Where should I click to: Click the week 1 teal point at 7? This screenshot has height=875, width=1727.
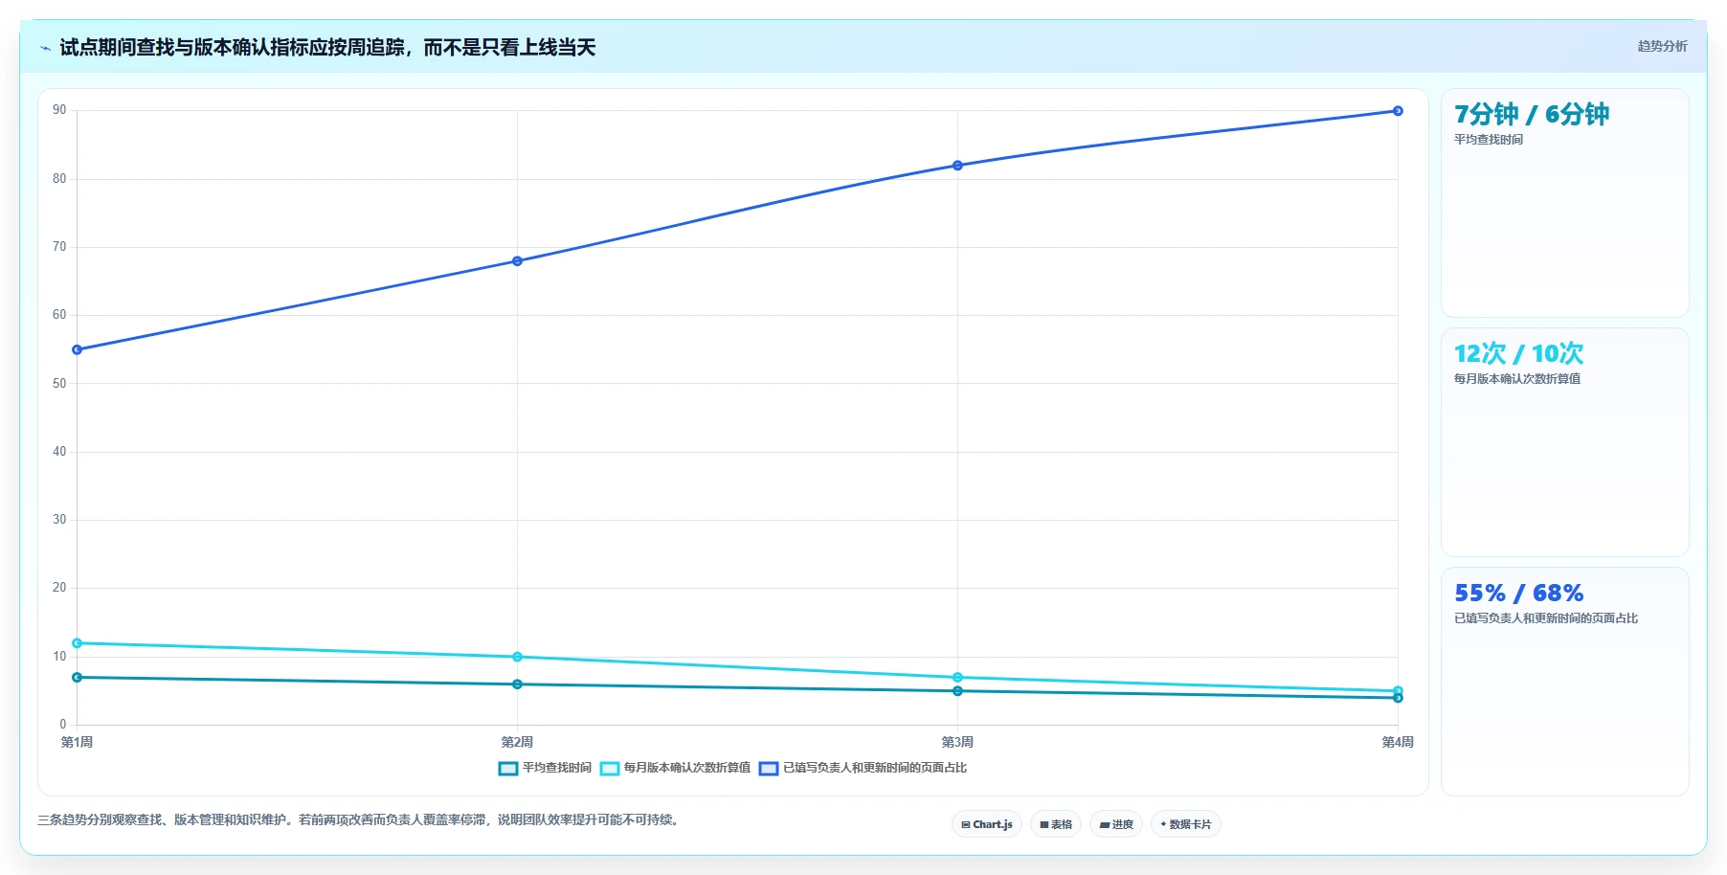(78, 678)
